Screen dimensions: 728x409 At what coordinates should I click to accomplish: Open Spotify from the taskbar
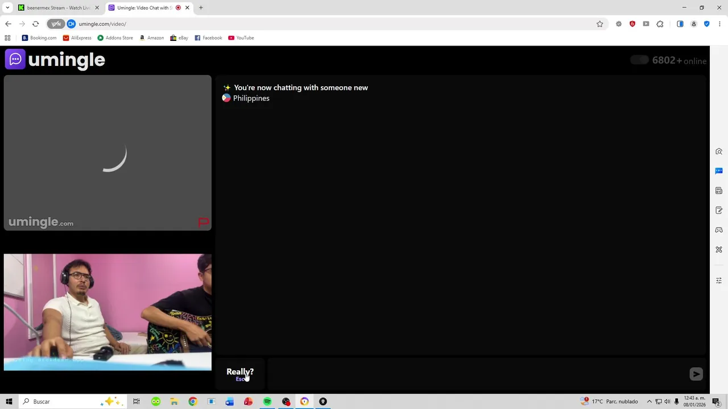click(x=267, y=402)
